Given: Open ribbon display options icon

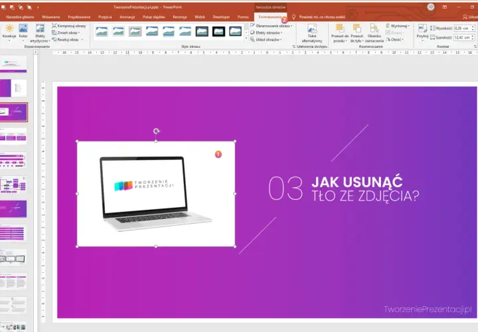Looking at the screenshot, I should point(445,7).
